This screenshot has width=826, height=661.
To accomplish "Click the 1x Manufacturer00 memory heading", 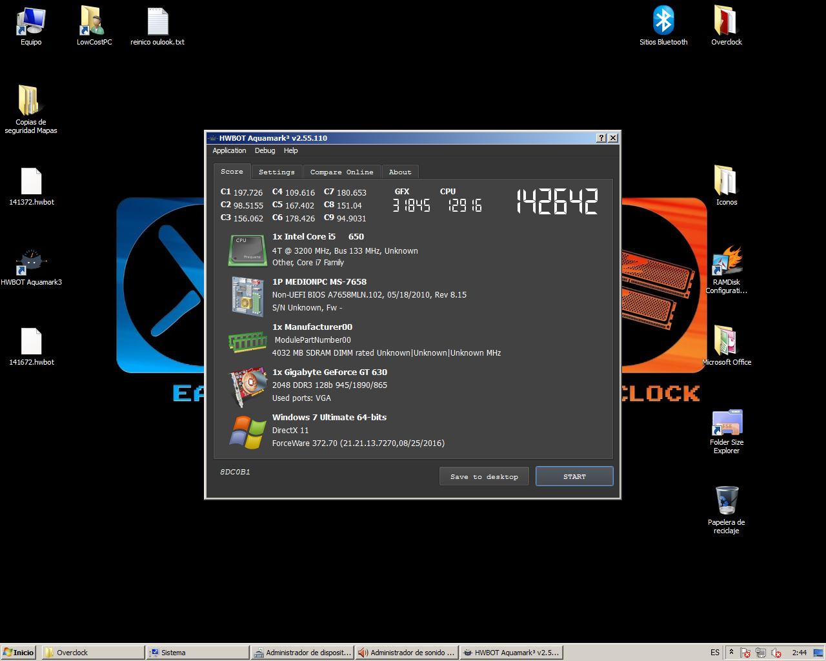I will tap(312, 327).
